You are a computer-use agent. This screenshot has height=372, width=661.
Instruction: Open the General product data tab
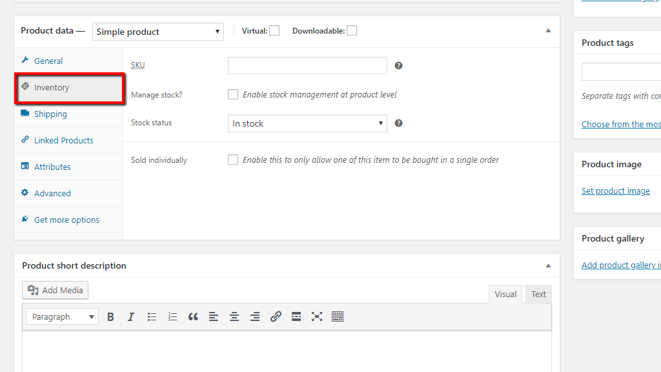(x=68, y=61)
